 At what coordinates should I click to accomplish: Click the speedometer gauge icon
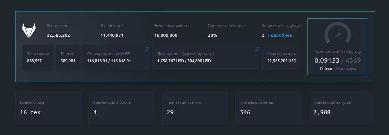[x=338, y=33]
